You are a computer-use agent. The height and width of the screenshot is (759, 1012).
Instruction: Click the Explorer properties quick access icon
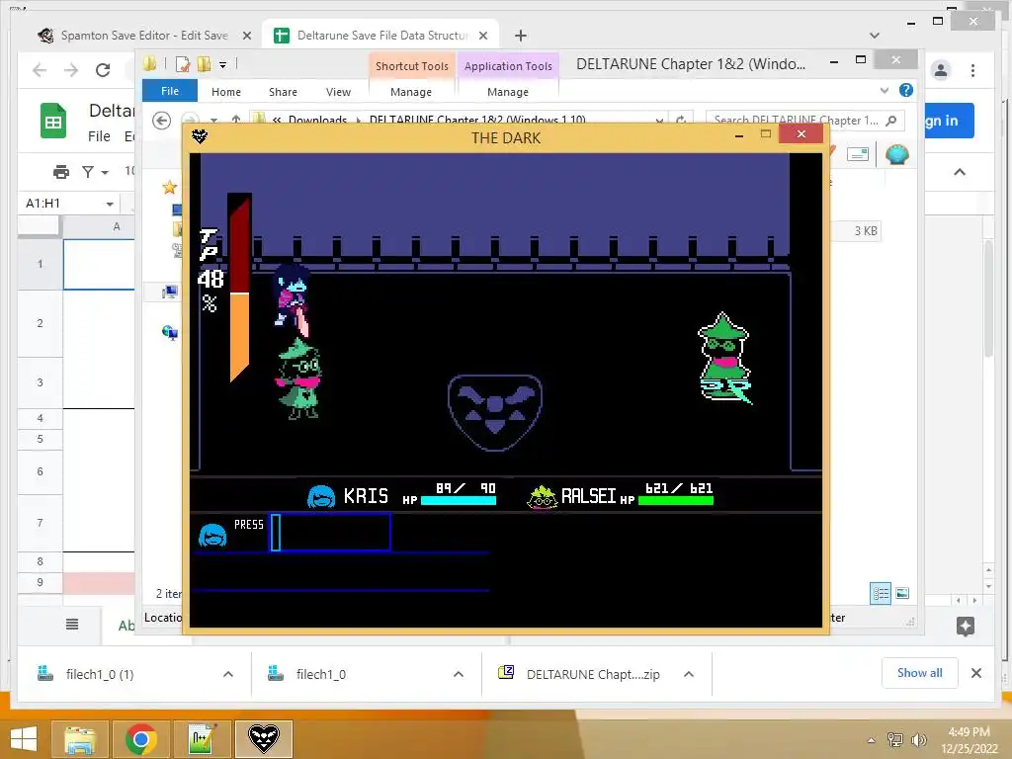click(x=183, y=64)
